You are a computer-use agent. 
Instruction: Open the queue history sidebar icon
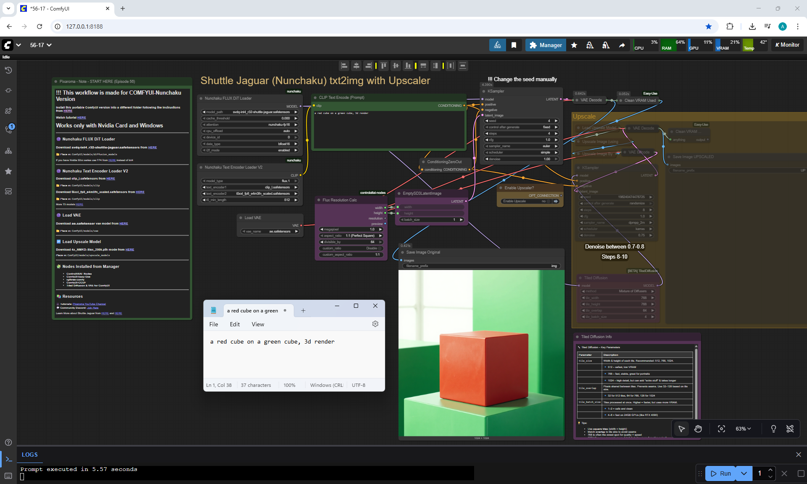[x=8, y=70]
